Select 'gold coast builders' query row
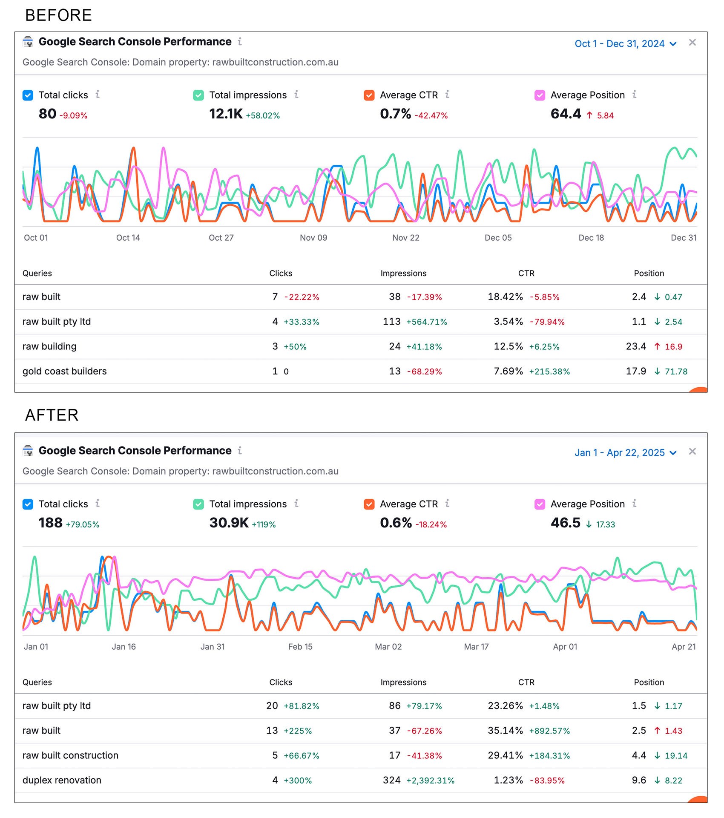724x818 pixels. [x=361, y=371]
